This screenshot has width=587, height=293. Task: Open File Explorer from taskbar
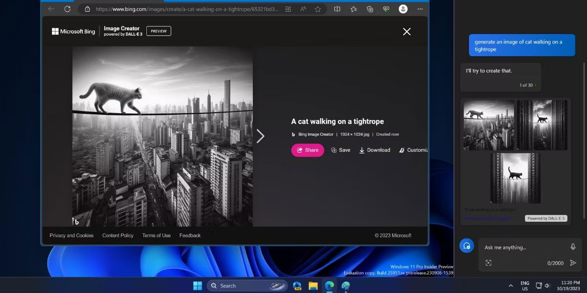(313, 286)
